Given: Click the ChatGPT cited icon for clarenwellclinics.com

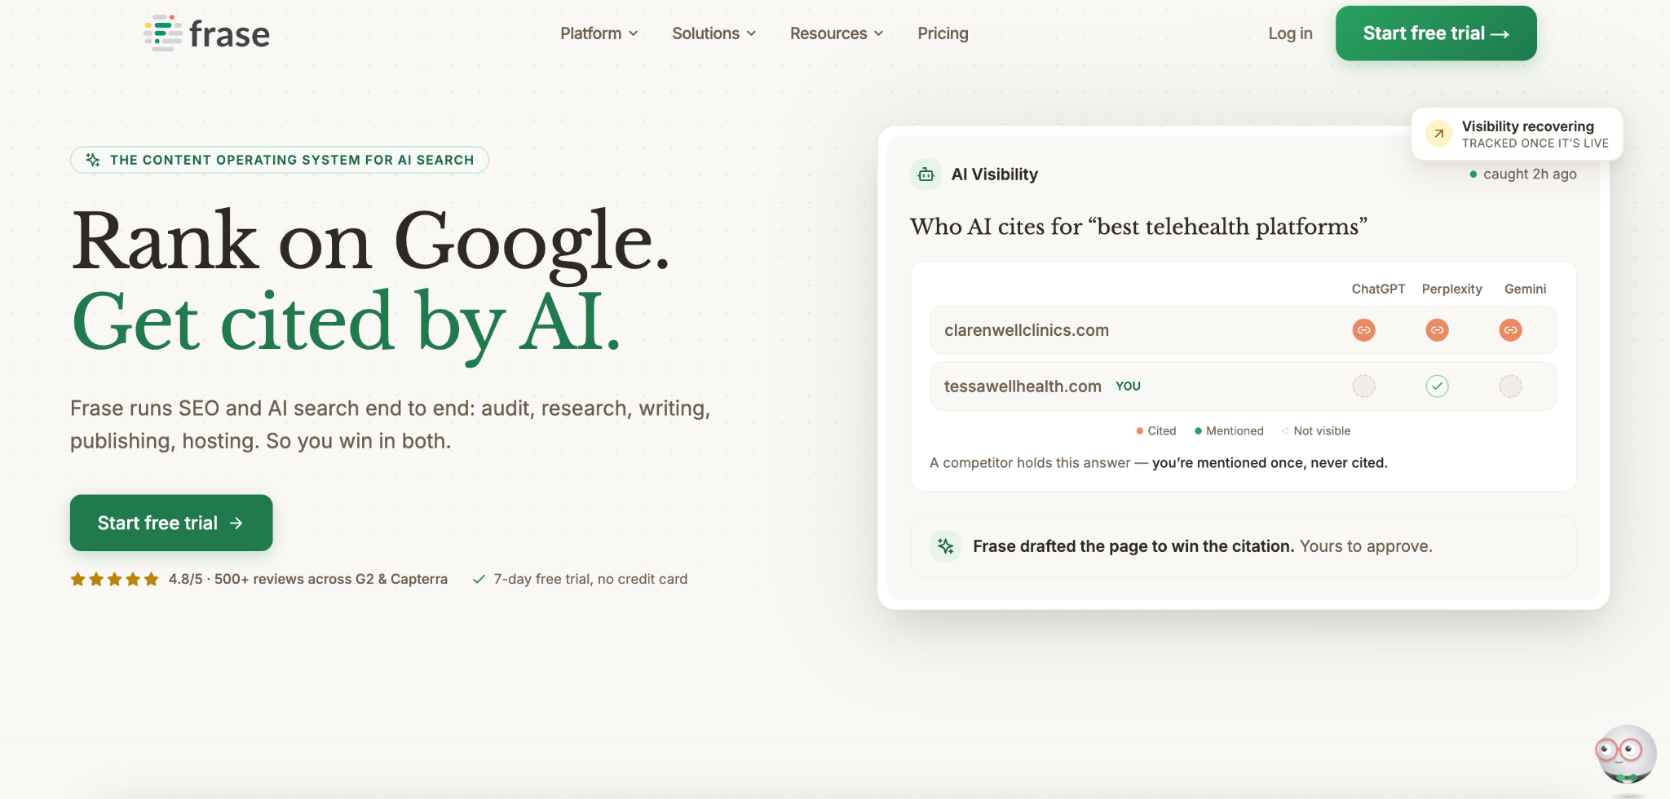Looking at the screenshot, I should (1363, 330).
